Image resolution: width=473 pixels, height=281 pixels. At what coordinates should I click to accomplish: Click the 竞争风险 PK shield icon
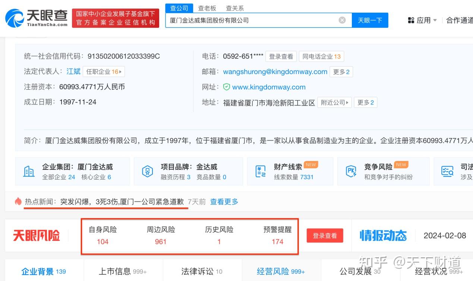(x=351, y=171)
